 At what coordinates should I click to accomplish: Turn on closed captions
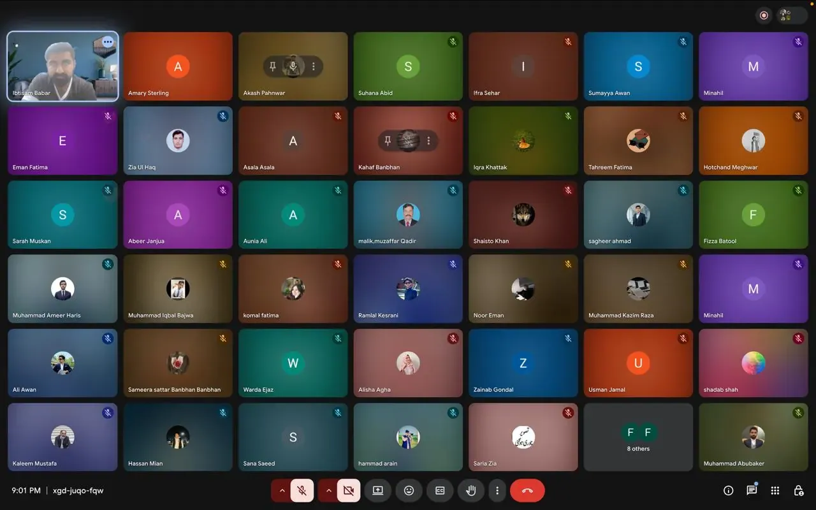(x=440, y=490)
